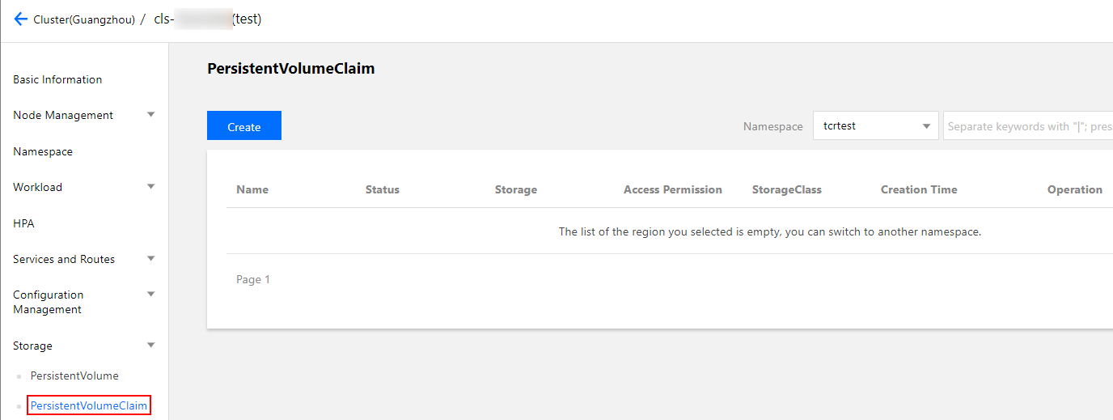Click the keyword search field

1027,126
